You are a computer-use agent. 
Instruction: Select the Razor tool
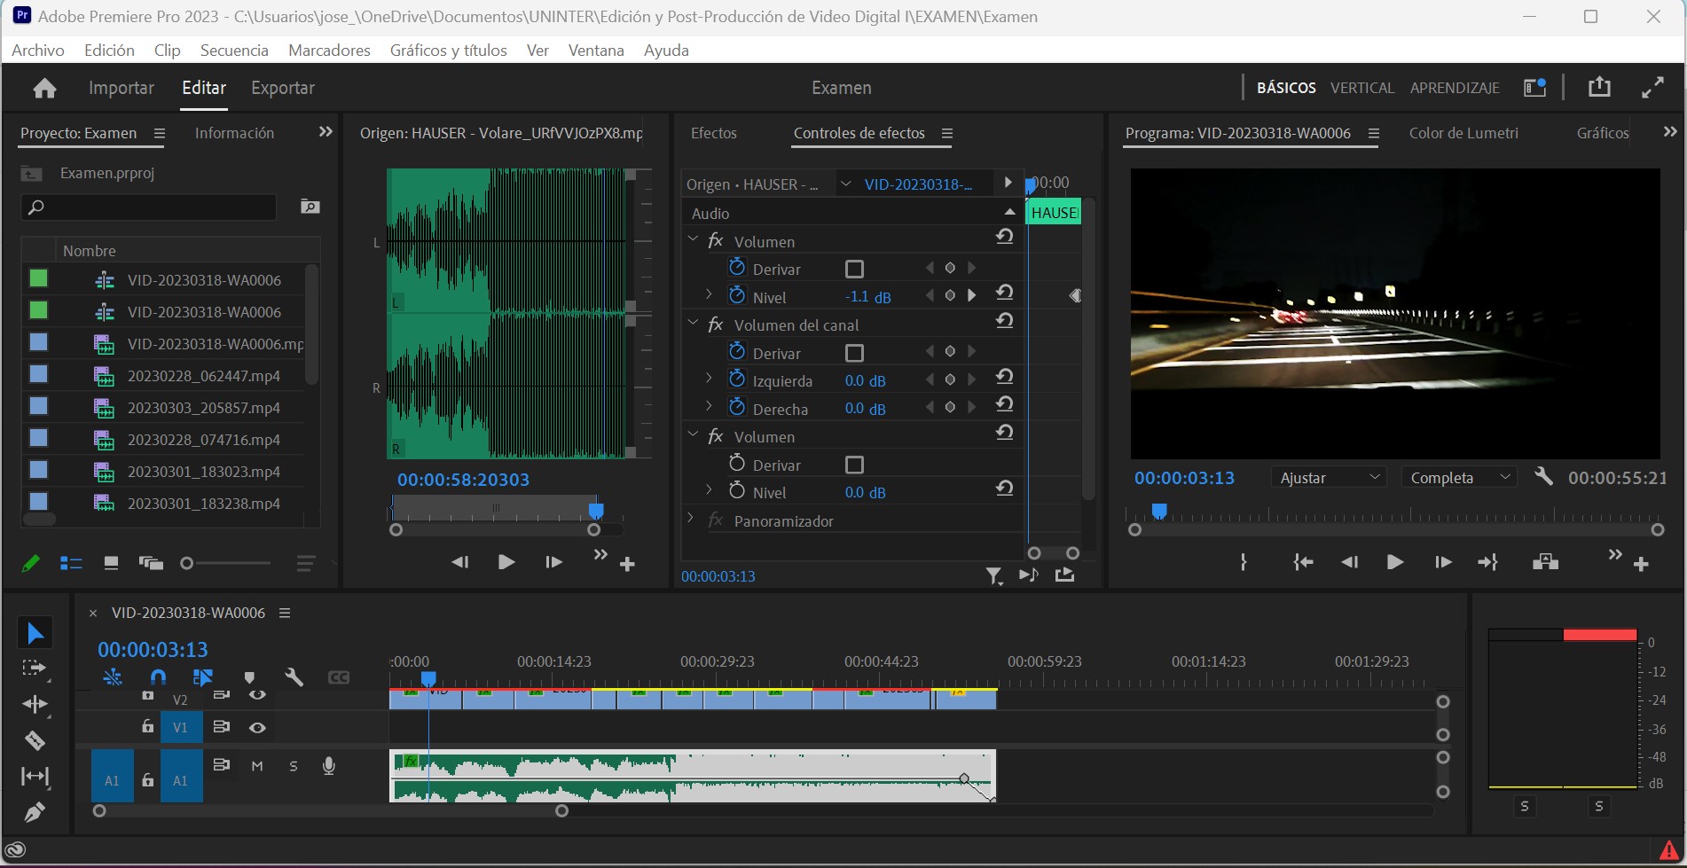tap(35, 740)
